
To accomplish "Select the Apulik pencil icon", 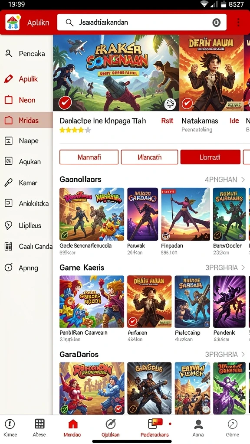I will pyautogui.click(x=9, y=79).
